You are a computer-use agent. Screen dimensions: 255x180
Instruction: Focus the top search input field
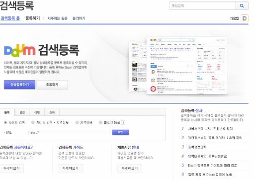pyautogui.click(x=202, y=6)
